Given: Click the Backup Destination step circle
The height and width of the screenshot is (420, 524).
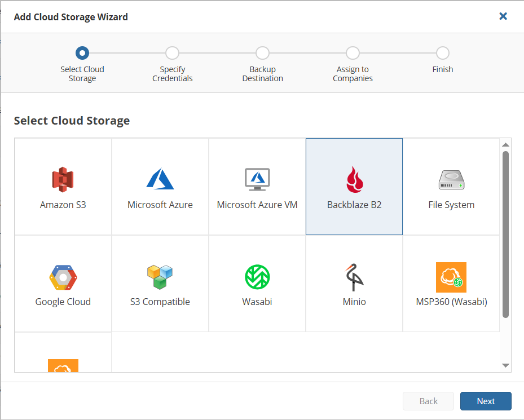Looking at the screenshot, I should 263,53.
